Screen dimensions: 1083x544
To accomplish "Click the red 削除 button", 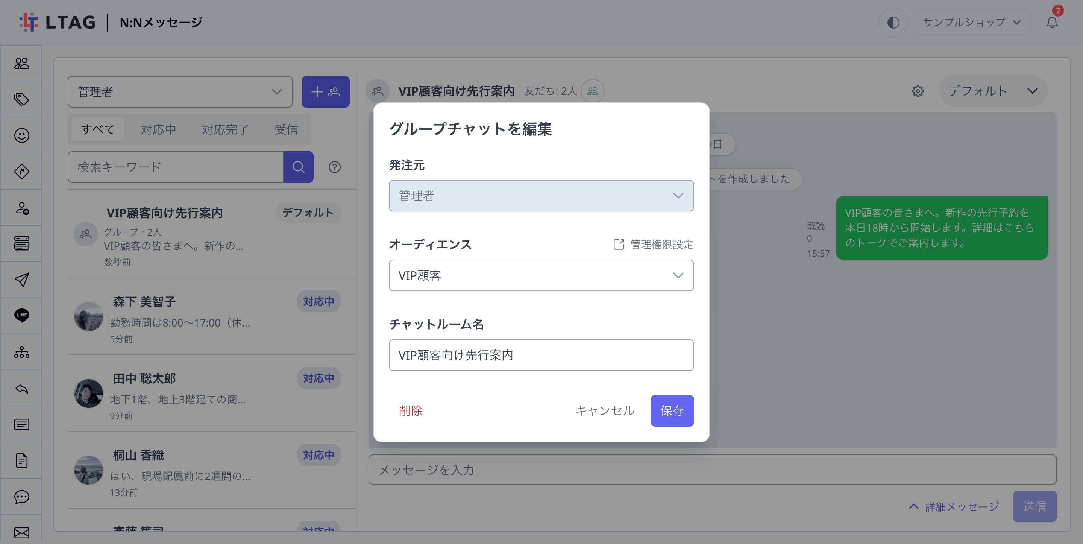I will [x=410, y=410].
